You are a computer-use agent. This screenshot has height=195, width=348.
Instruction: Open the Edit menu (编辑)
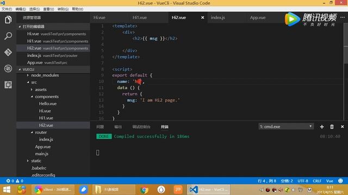click(21, 9)
